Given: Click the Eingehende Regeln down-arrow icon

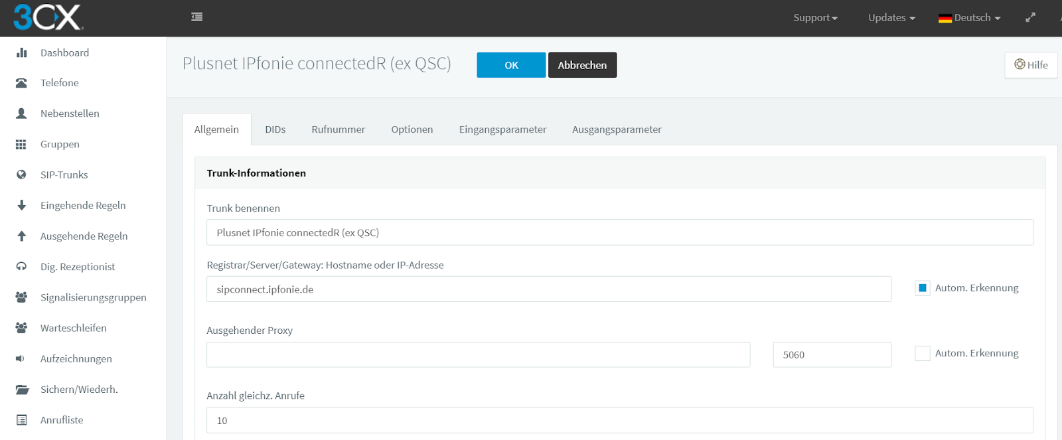Looking at the screenshot, I should (x=21, y=205).
